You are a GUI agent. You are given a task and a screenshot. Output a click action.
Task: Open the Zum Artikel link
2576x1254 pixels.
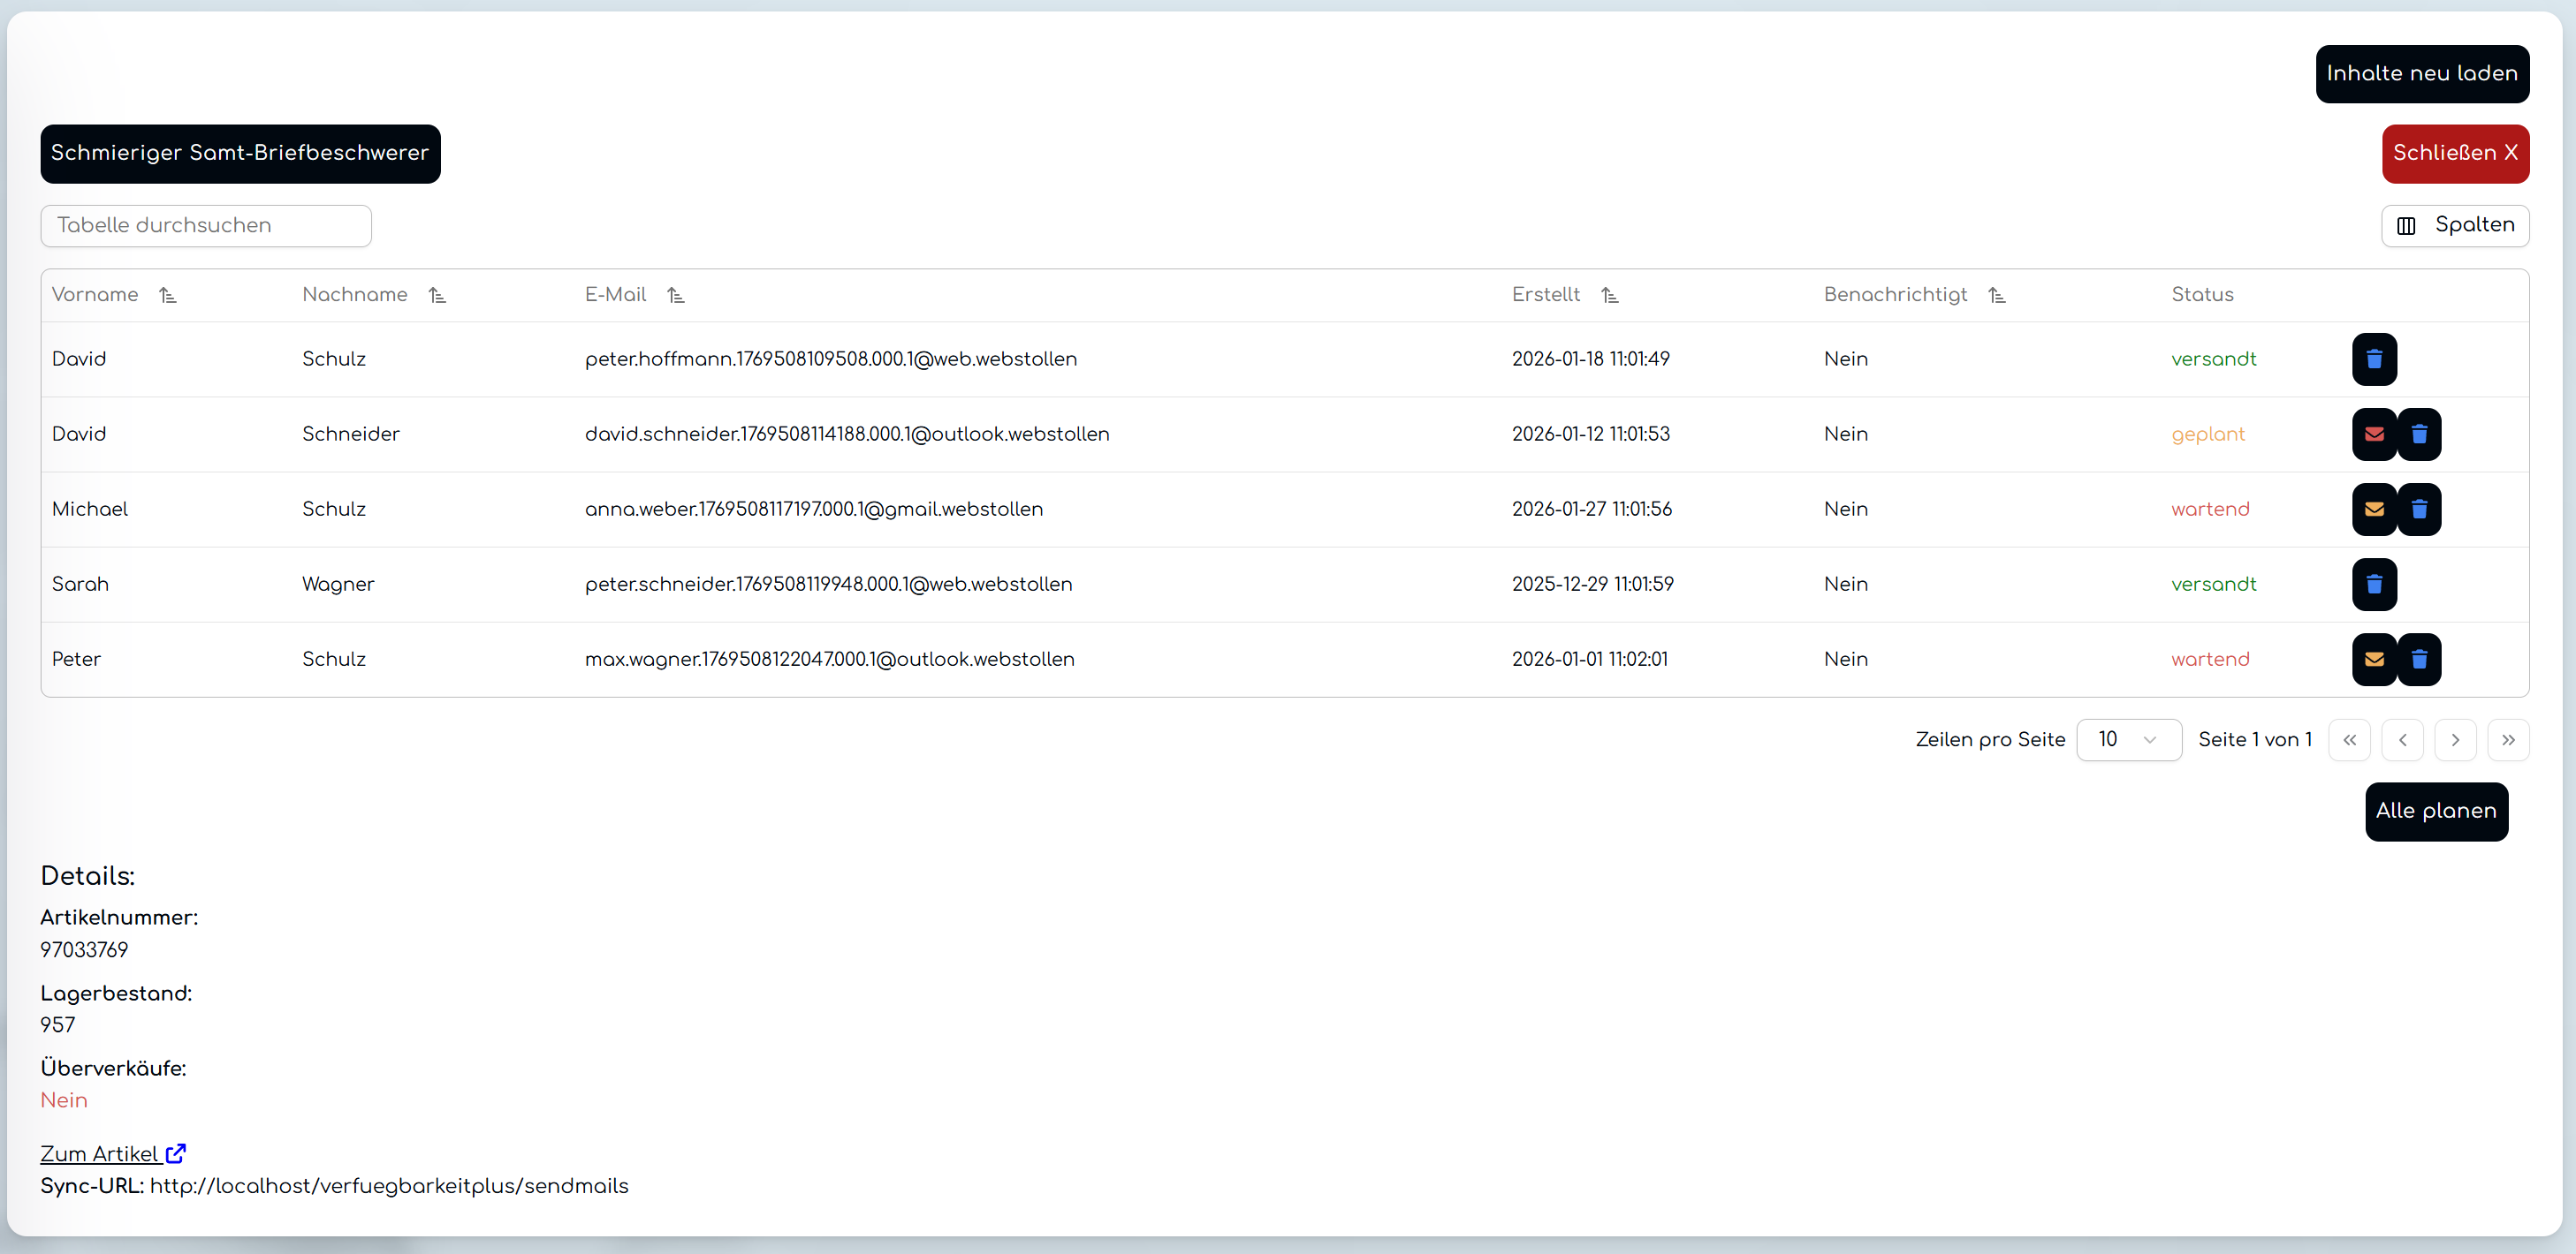[112, 1153]
